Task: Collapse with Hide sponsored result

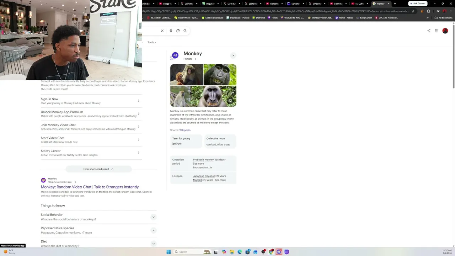Action: point(98,169)
